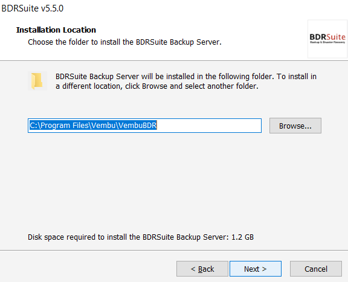348x282 pixels.
Task: Click the separator line below the header banner
Action: coord(174,60)
